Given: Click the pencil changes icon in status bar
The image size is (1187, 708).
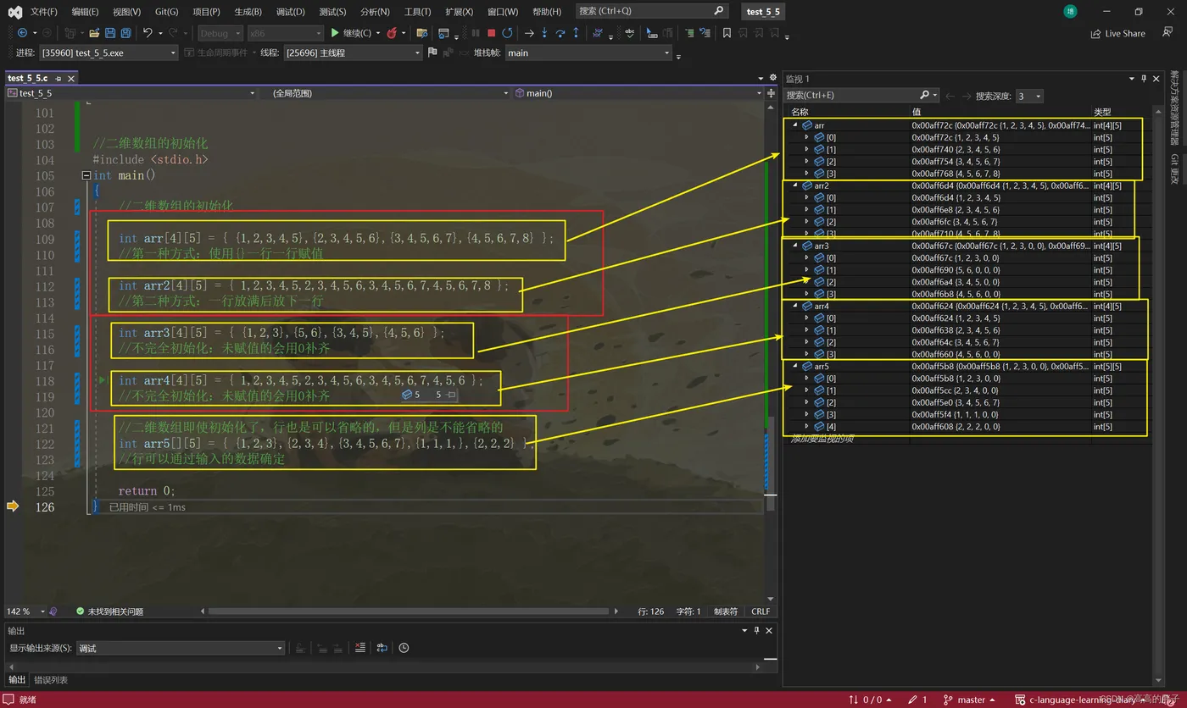Looking at the screenshot, I should pyautogui.click(x=913, y=700).
